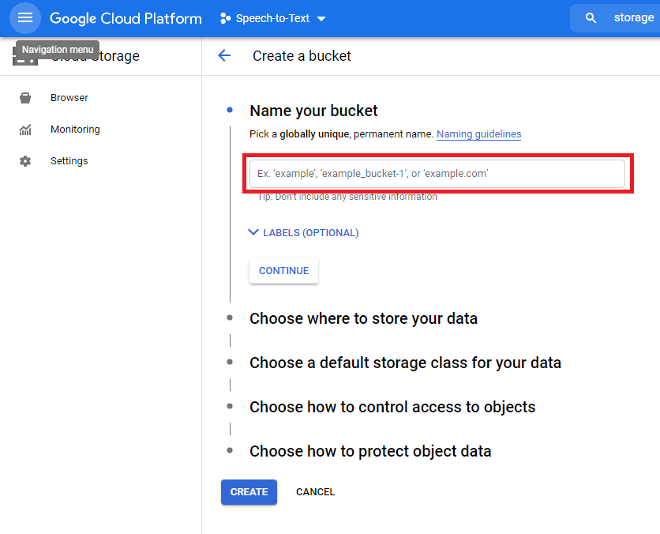This screenshot has width=660, height=534.
Task: Open the hamburger navigation menu
Action: click(x=25, y=18)
